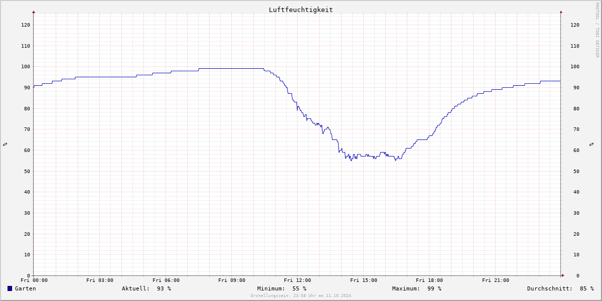Click the 20 label on the left axis
Screen dimensions: 602x301
(x=27, y=234)
